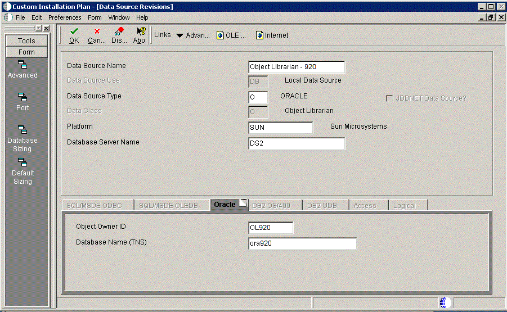Click the 'Sun Microsystems' text

(x=358, y=126)
